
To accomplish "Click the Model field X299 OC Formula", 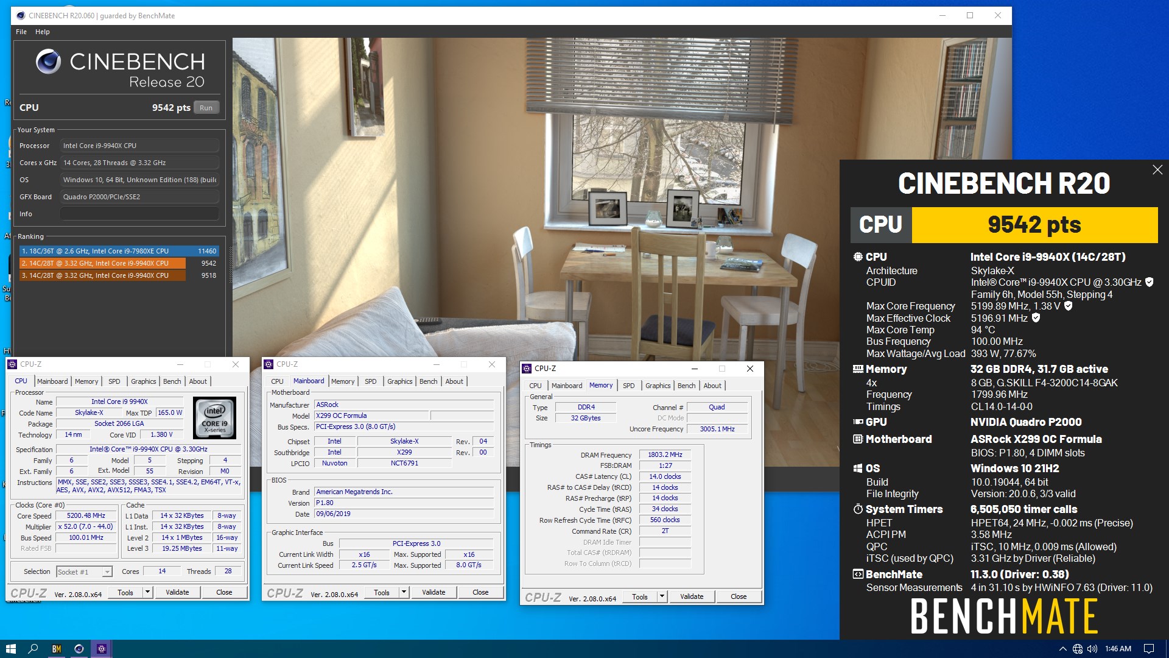I will tap(371, 416).
